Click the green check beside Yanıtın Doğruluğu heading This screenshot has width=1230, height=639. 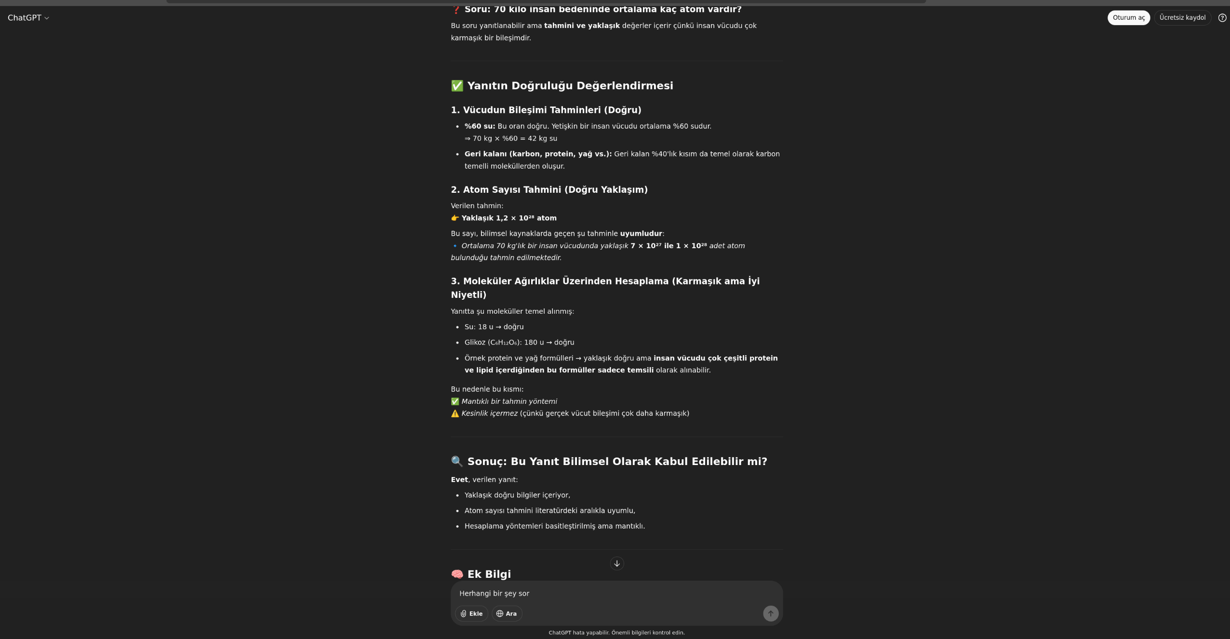[x=457, y=86]
